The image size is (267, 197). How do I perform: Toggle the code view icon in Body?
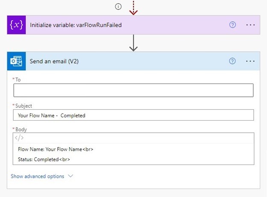[x=19, y=138]
